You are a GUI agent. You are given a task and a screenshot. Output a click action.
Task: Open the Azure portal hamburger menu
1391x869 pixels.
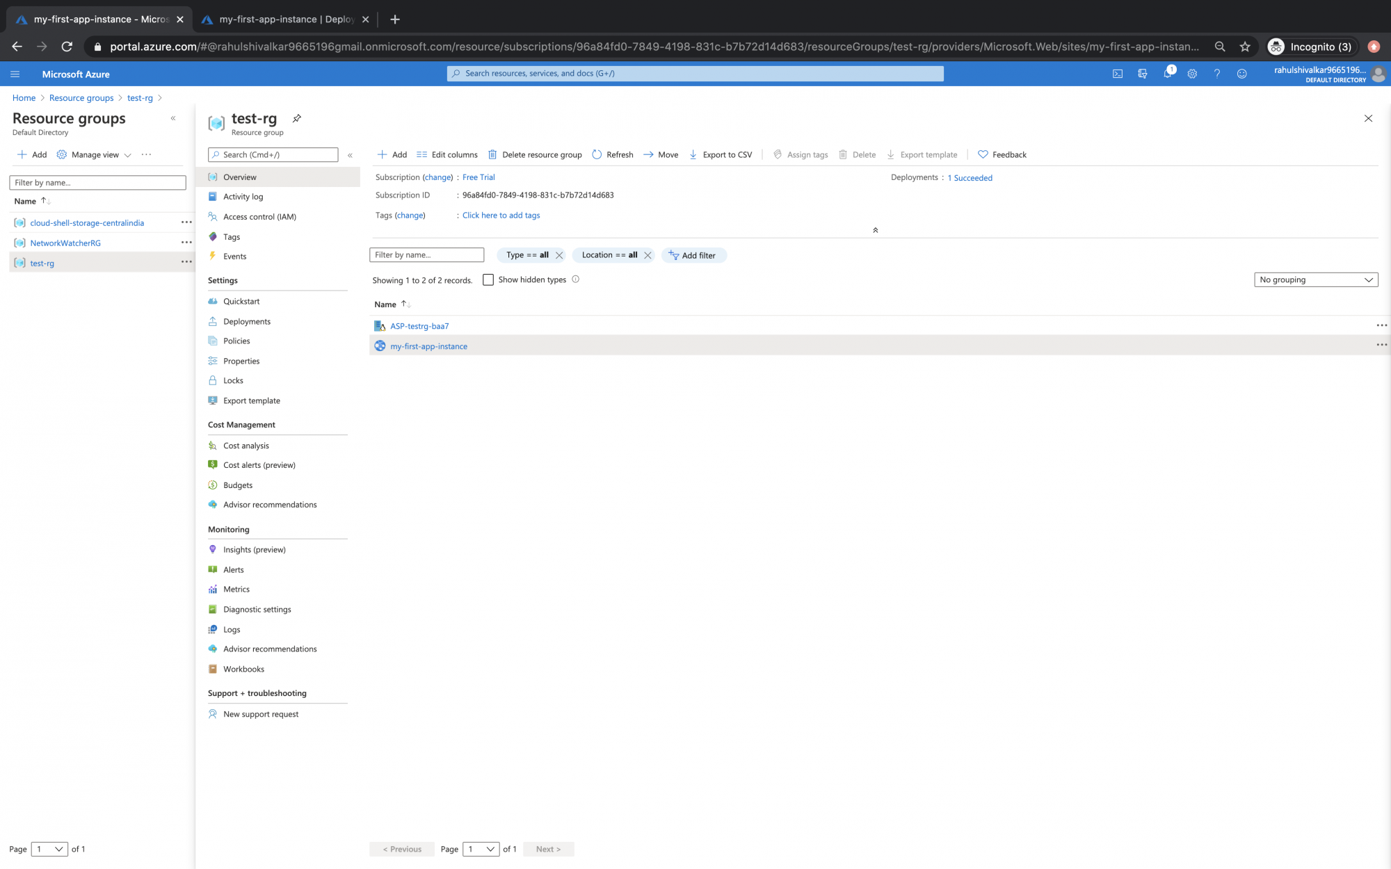click(15, 74)
